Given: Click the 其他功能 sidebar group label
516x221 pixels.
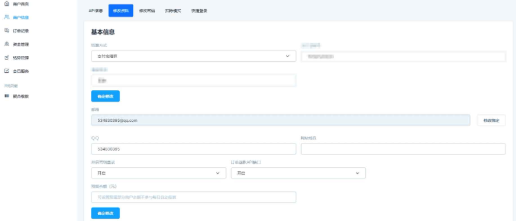Looking at the screenshot, I should point(11,86).
